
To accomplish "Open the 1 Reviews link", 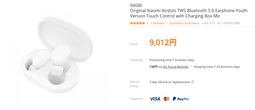I will click(x=157, y=23).
